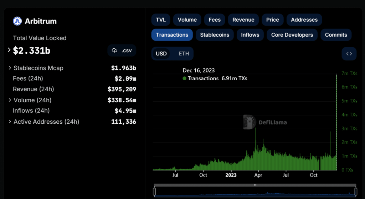The image size is (365, 199).
Task: Switch denomination to ETH
Action: point(184,54)
